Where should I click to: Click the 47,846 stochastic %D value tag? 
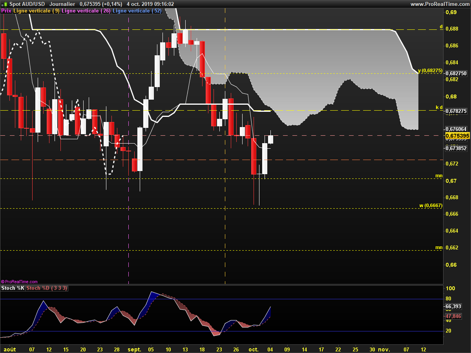[x=453, y=316]
